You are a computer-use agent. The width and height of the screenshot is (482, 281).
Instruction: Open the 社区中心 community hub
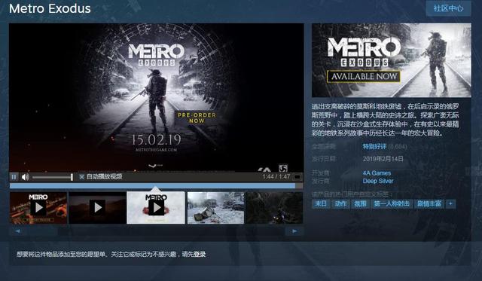click(x=448, y=8)
